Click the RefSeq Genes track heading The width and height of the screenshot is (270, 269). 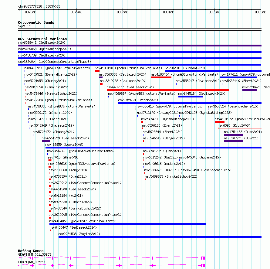pos(31,251)
